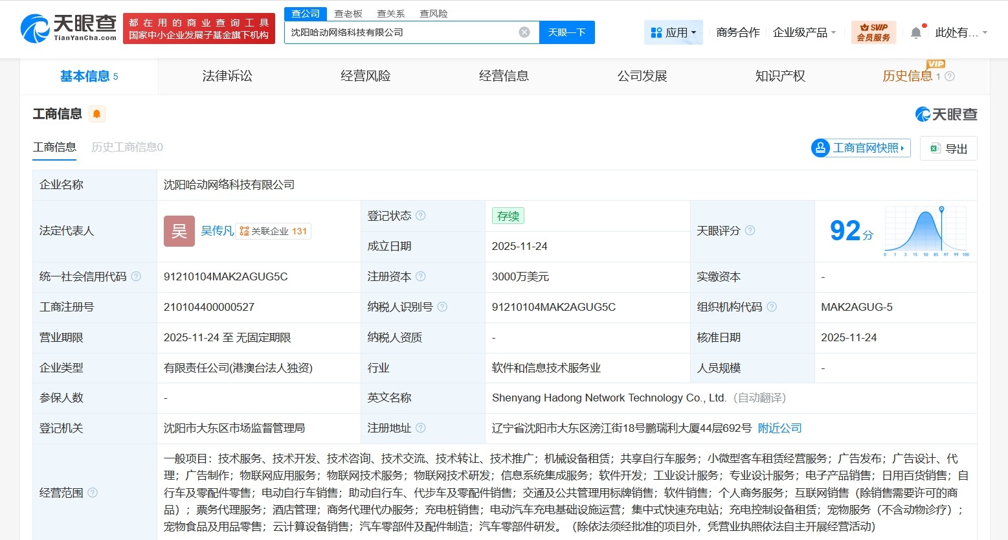Click the 天眼一下 search button
Viewport: 1008px width, 540px height.
pyautogui.click(x=566, y=32)
